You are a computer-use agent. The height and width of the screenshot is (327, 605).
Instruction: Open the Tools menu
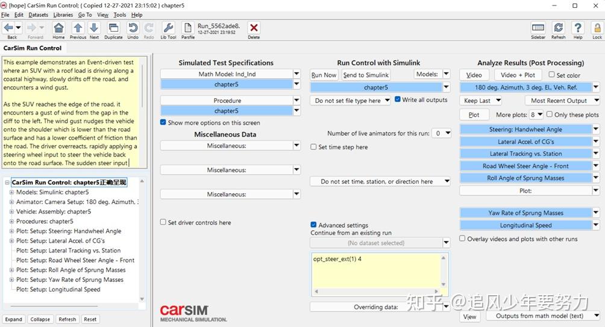tap(119, 14)
